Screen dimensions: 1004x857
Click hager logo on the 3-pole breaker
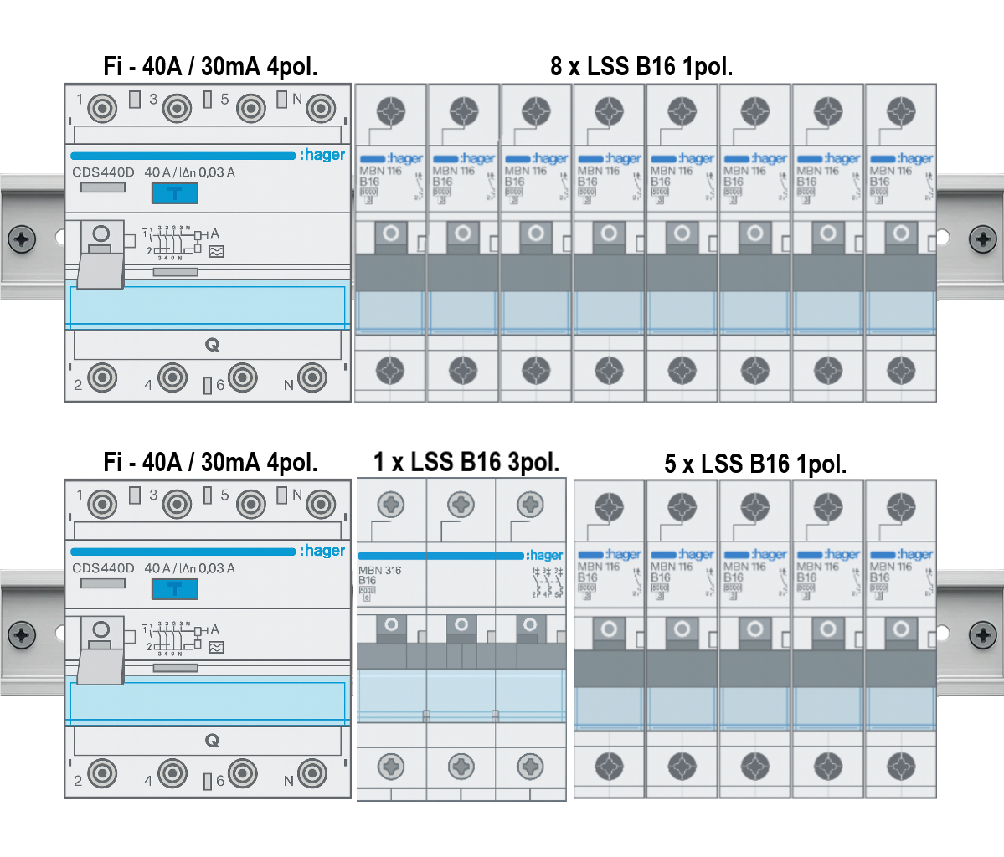click(x=544, y=555)
